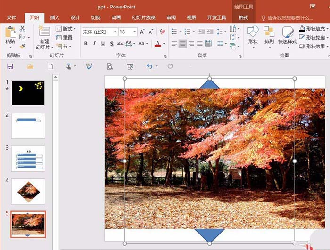Image resolution: width=330 pixels, height=250 pixels.
Task: Click the 快速样式 quick styles button
Action: pyautogui.click(x=287, y=36)
